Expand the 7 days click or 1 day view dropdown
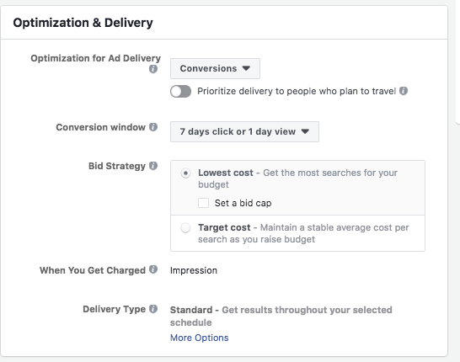Image resolution: width=460 pixels, height=362 pixels. (244, 131)
